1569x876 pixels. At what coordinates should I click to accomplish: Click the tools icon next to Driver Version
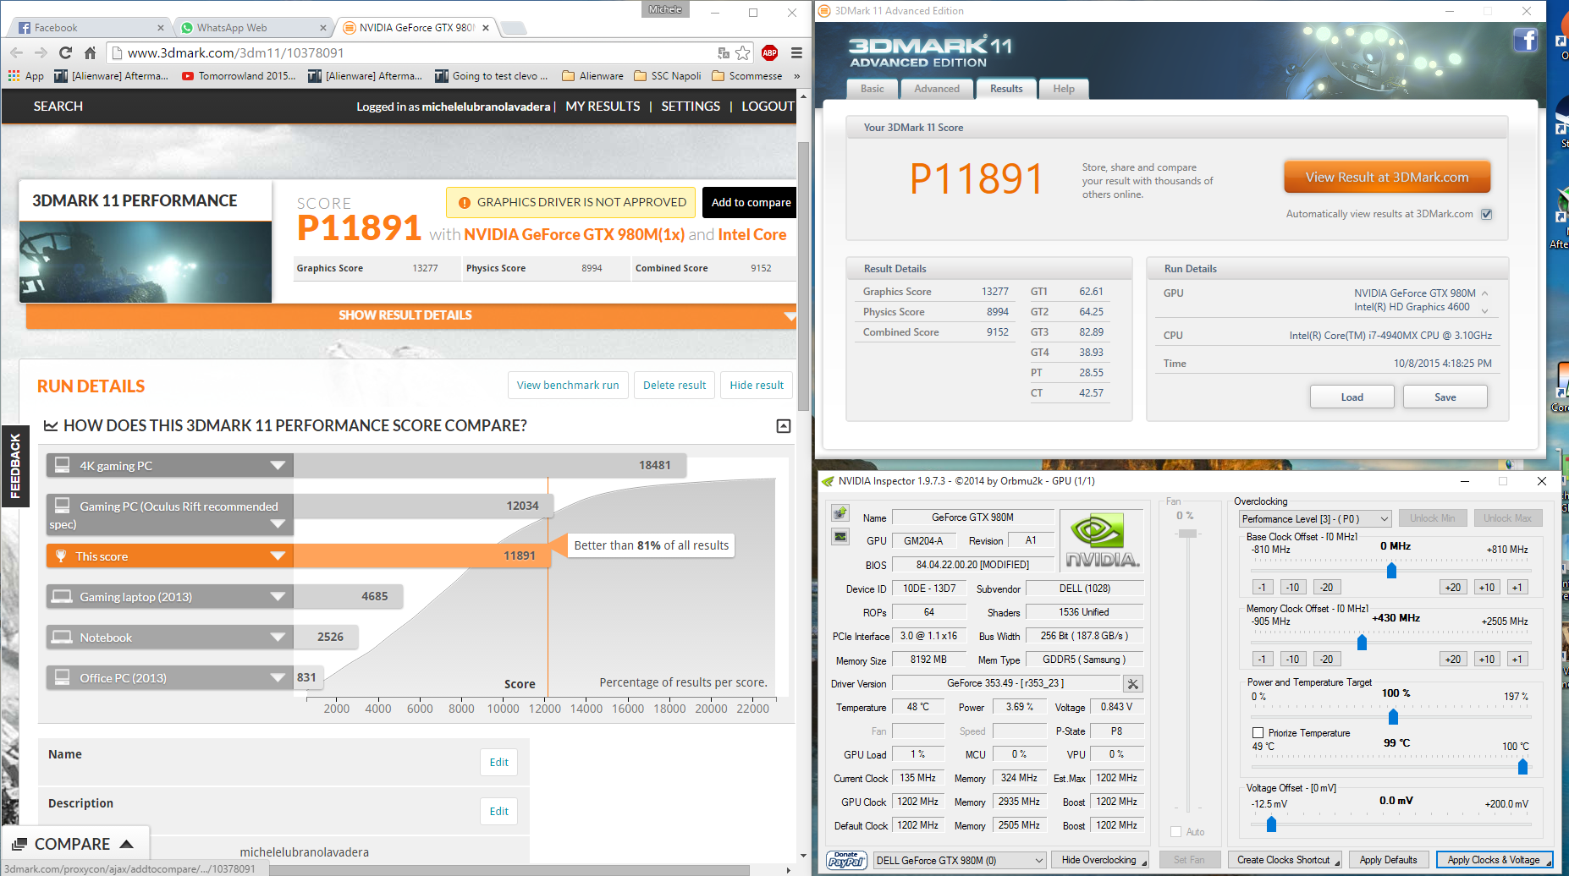(1133, 683)
